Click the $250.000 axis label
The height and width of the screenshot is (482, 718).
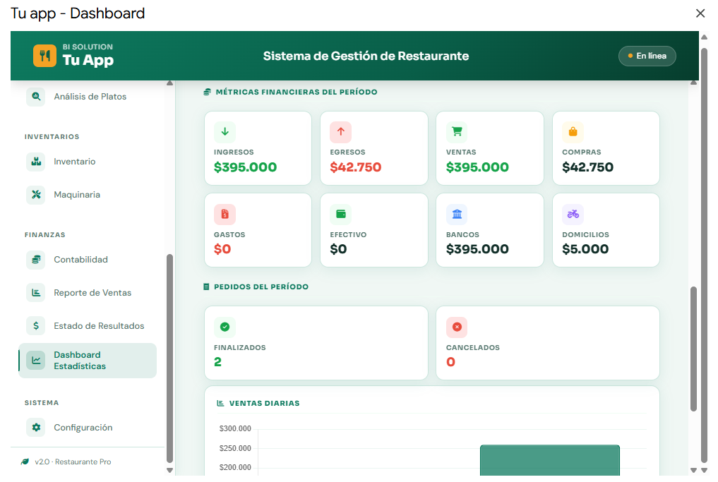(x=235, y=448)
